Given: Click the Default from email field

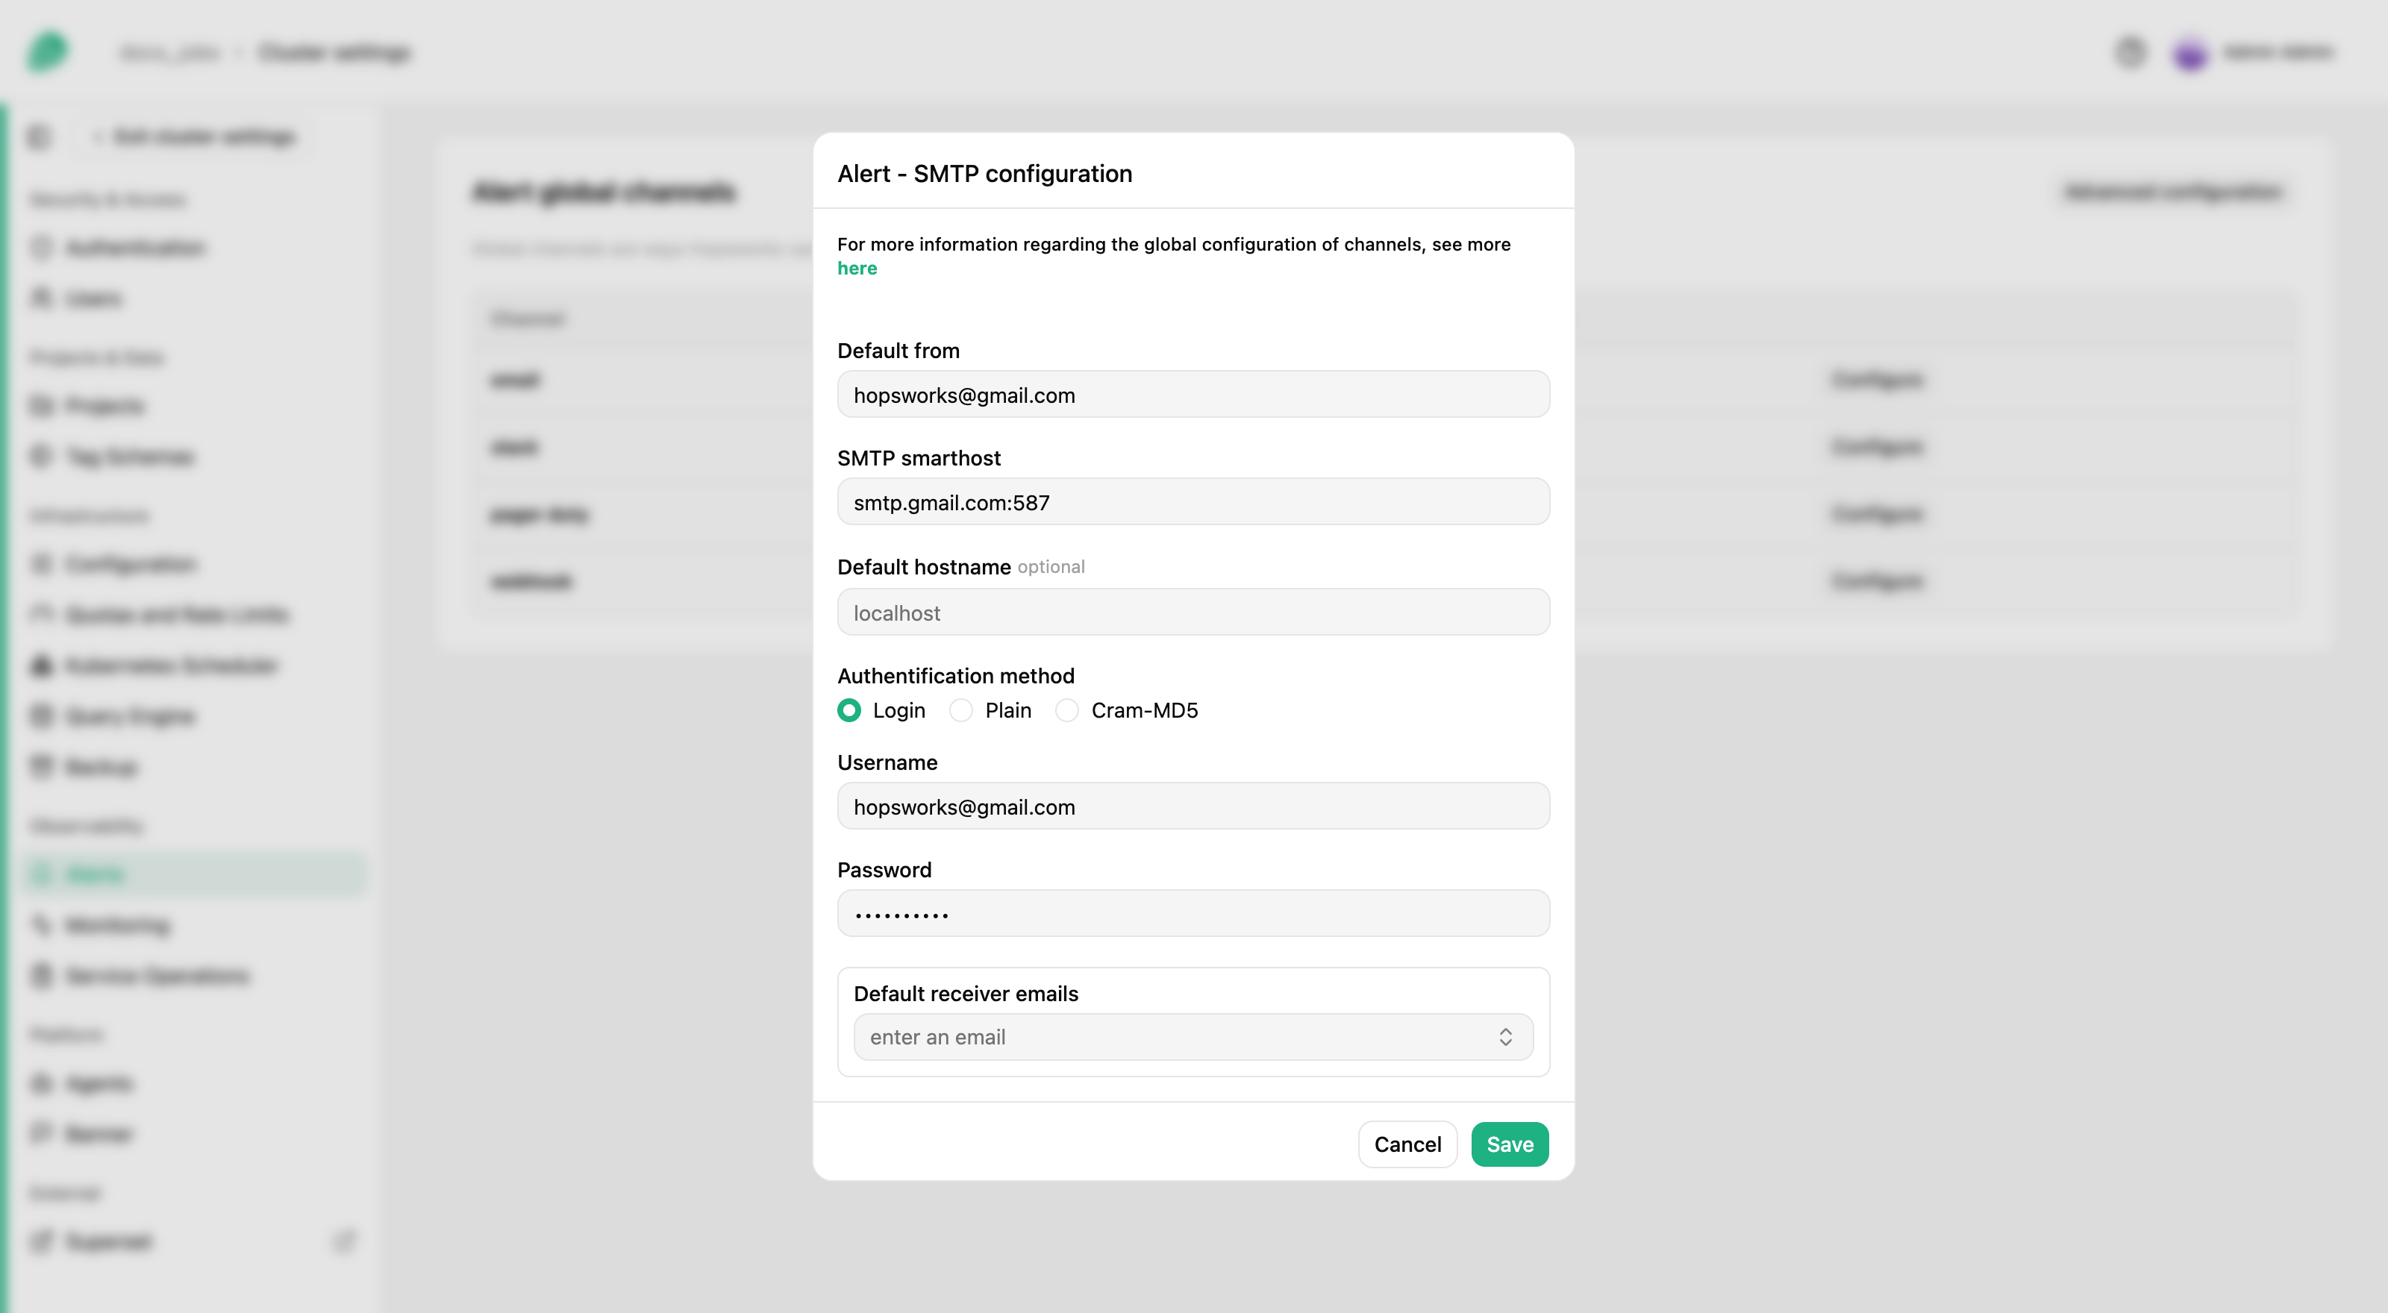Looking at the screenshot, I should tap(1193, 395).
